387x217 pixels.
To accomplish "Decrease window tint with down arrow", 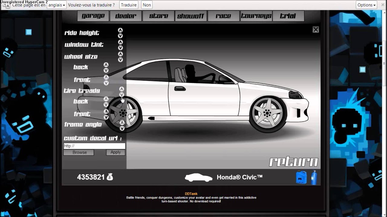I will (x=120, y=48).
